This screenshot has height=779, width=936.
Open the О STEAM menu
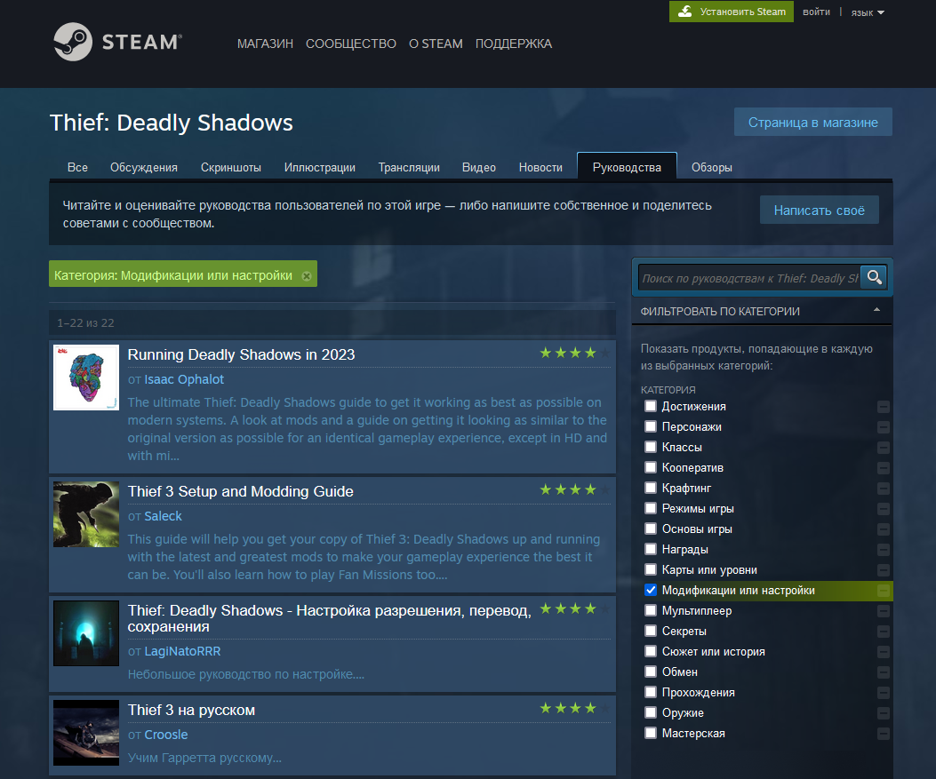pos(436,44)
